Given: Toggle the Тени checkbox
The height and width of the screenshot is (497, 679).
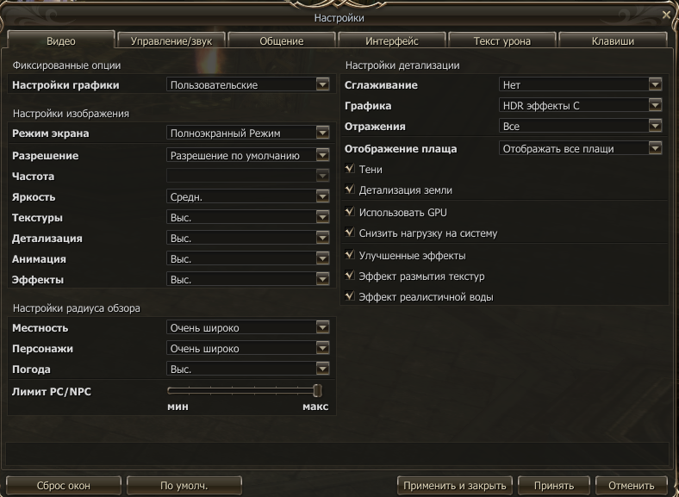Looking at the screenshot, I should [x=350, y=169].
